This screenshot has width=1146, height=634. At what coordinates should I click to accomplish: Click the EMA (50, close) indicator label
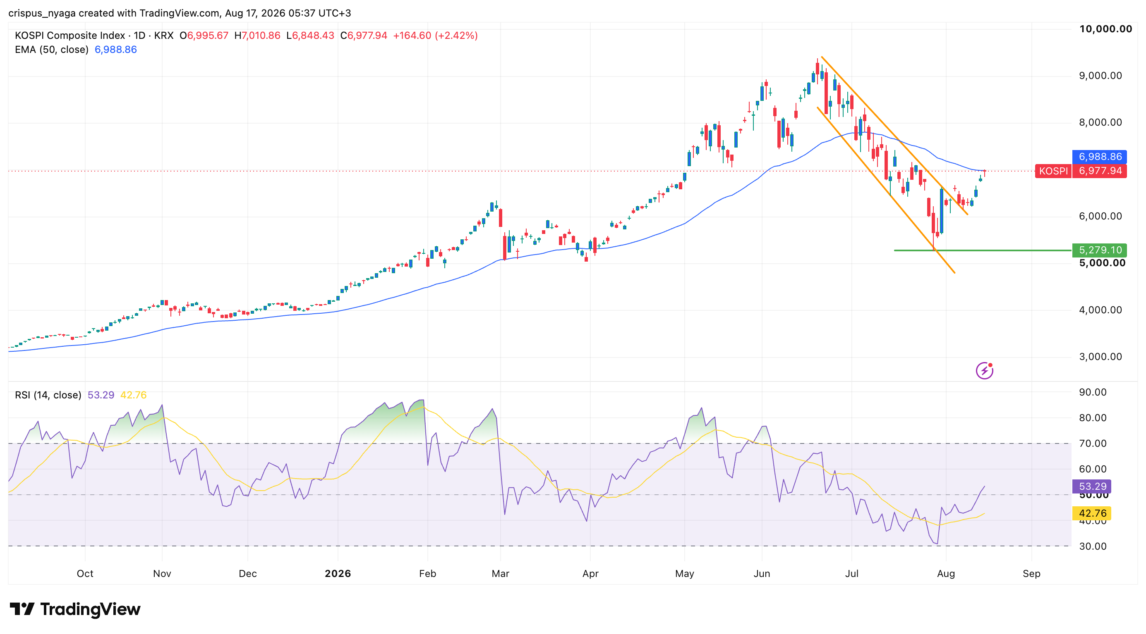(x=52, y=49)
